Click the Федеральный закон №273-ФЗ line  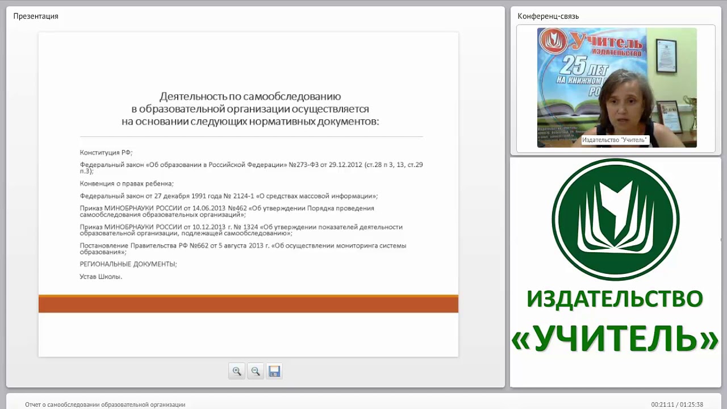coord(251,168)
